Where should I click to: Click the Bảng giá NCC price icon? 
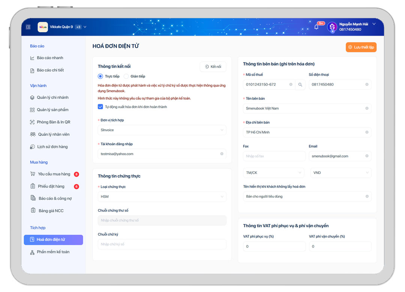(x=33, y=210)
